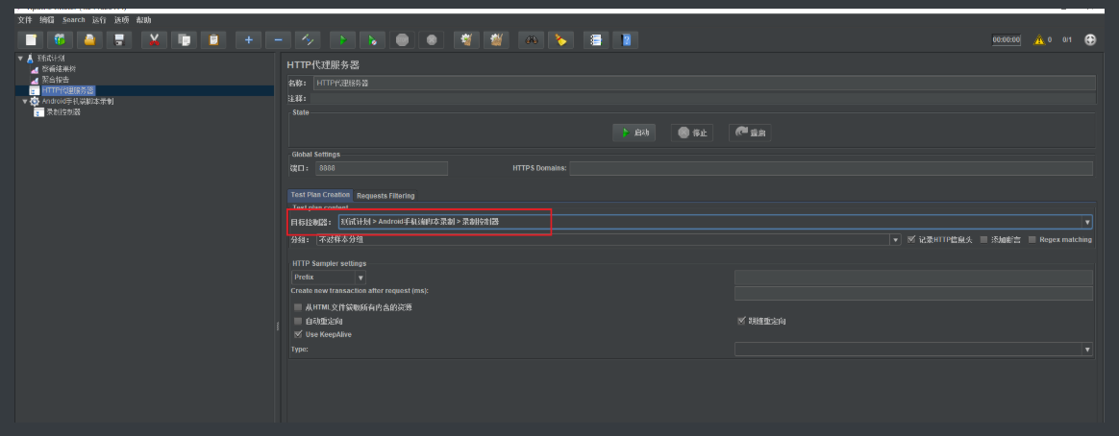Open the Search menu in menu bar
This screenshot has height=436, width=1119.
pos(74,19)
